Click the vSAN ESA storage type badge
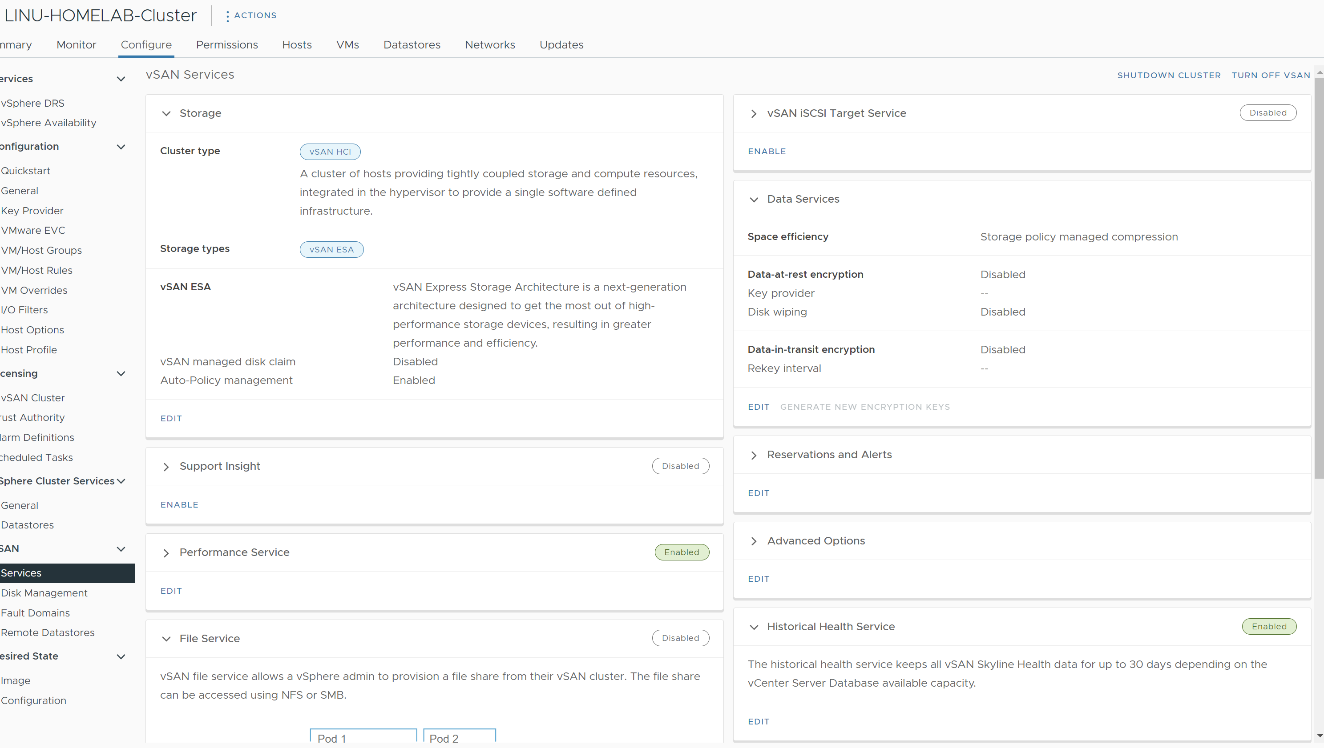 331,250
